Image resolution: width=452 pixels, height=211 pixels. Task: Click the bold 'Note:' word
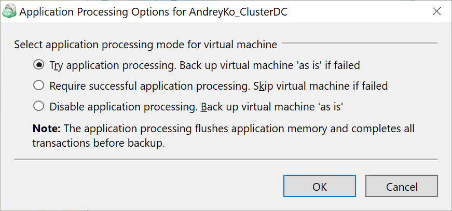(46, 128)
